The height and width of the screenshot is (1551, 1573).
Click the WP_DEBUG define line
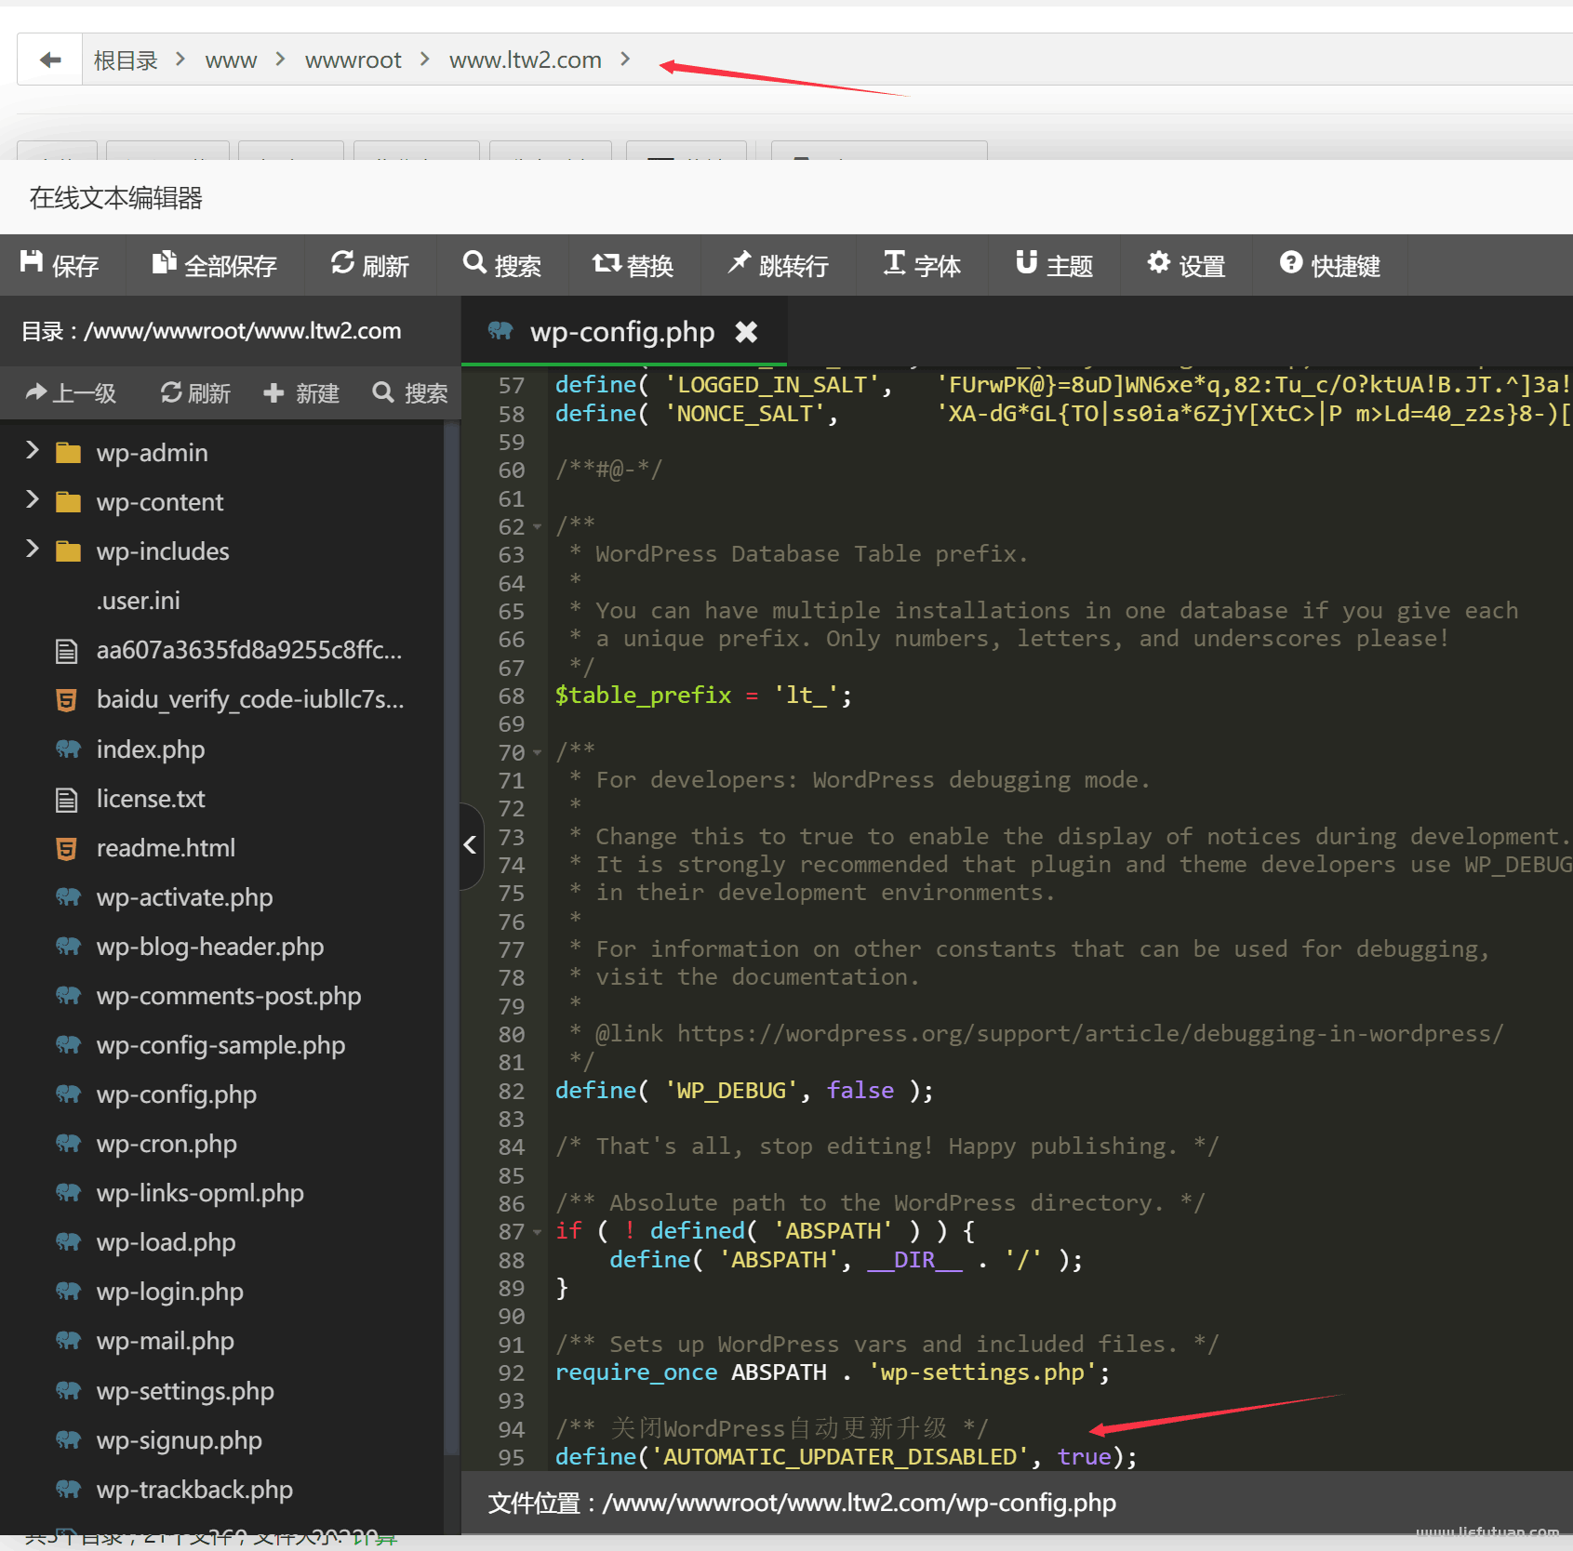[744, 1091]
